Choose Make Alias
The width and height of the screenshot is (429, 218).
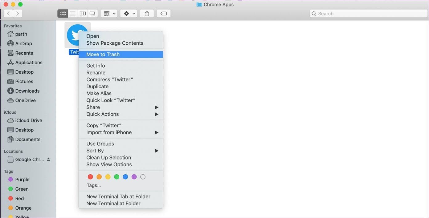click(121, 93)
